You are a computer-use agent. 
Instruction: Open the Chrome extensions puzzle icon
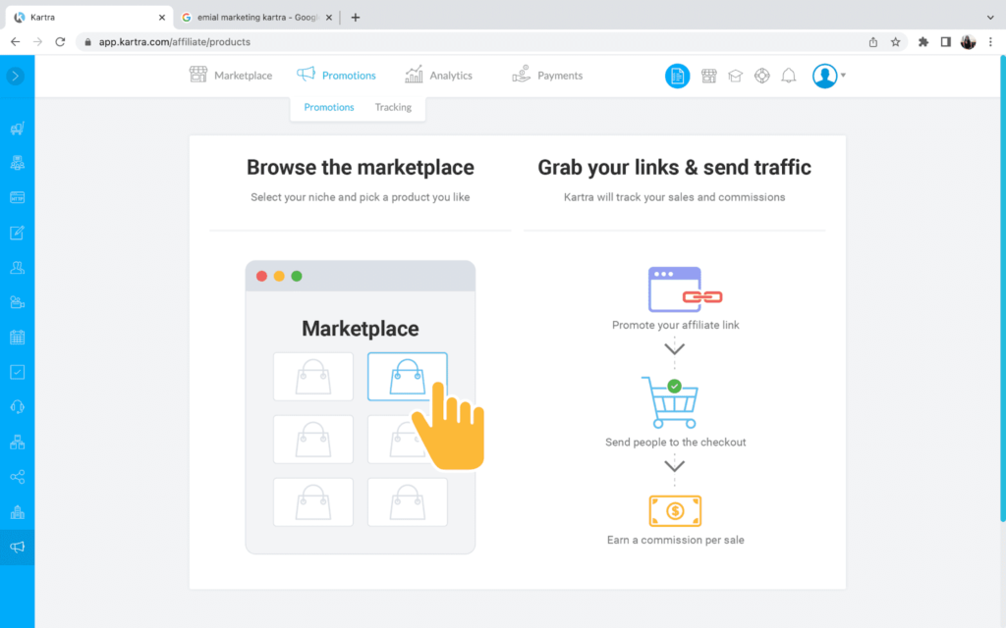tap(923, 41)
